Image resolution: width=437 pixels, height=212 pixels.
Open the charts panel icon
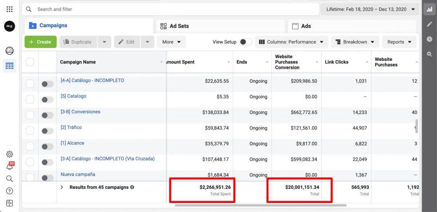click(430, 9)
